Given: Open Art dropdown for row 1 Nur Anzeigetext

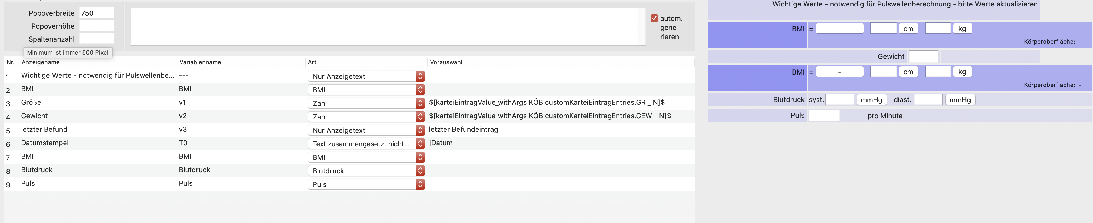Looking at the screenshot, I should (366, 76).
